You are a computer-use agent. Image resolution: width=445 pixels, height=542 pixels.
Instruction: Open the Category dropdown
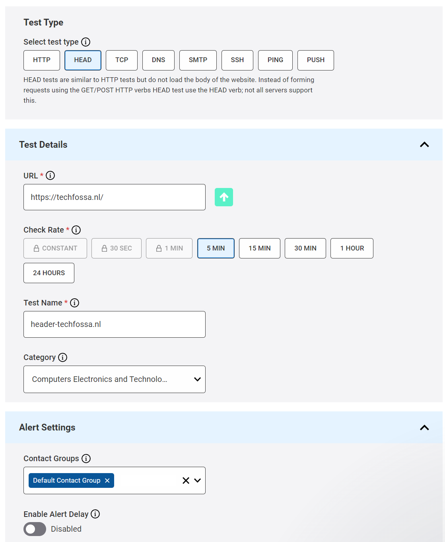click(115, 379)
